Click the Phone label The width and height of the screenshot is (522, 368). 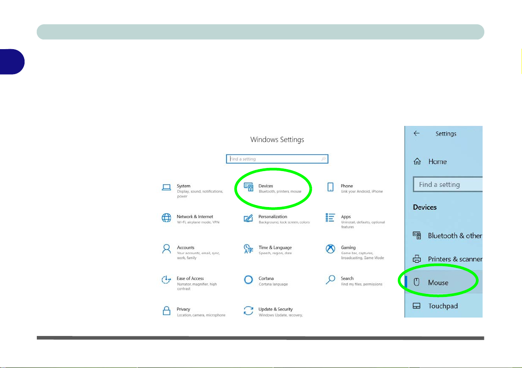point(347,186)
